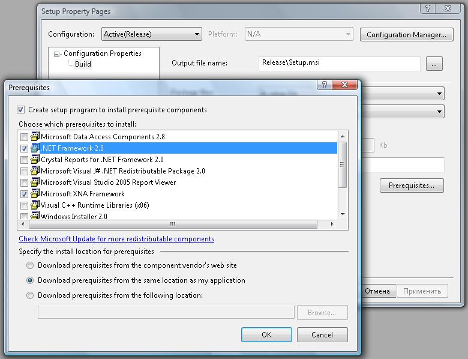Click the Output file name field
The image size is (468, 359).
tap(339, 63)
